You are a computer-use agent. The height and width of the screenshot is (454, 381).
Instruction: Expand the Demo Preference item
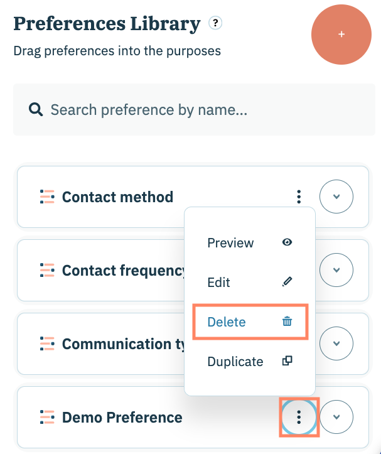click(x=336, y=417)
